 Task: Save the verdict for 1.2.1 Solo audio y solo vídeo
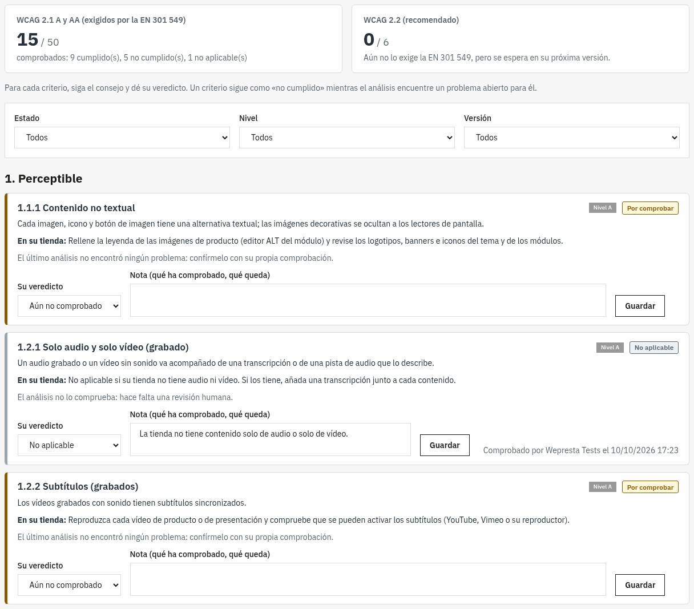point(445,445)
